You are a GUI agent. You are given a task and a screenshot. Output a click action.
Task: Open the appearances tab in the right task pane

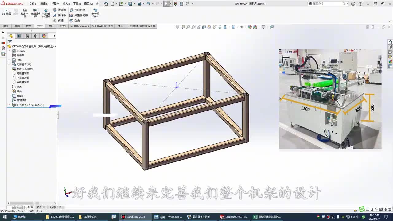click(x=390, y=62)
